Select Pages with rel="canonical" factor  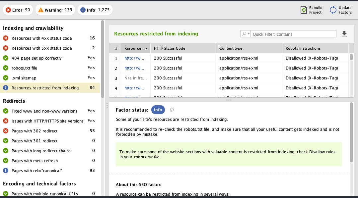coord(36,171)
